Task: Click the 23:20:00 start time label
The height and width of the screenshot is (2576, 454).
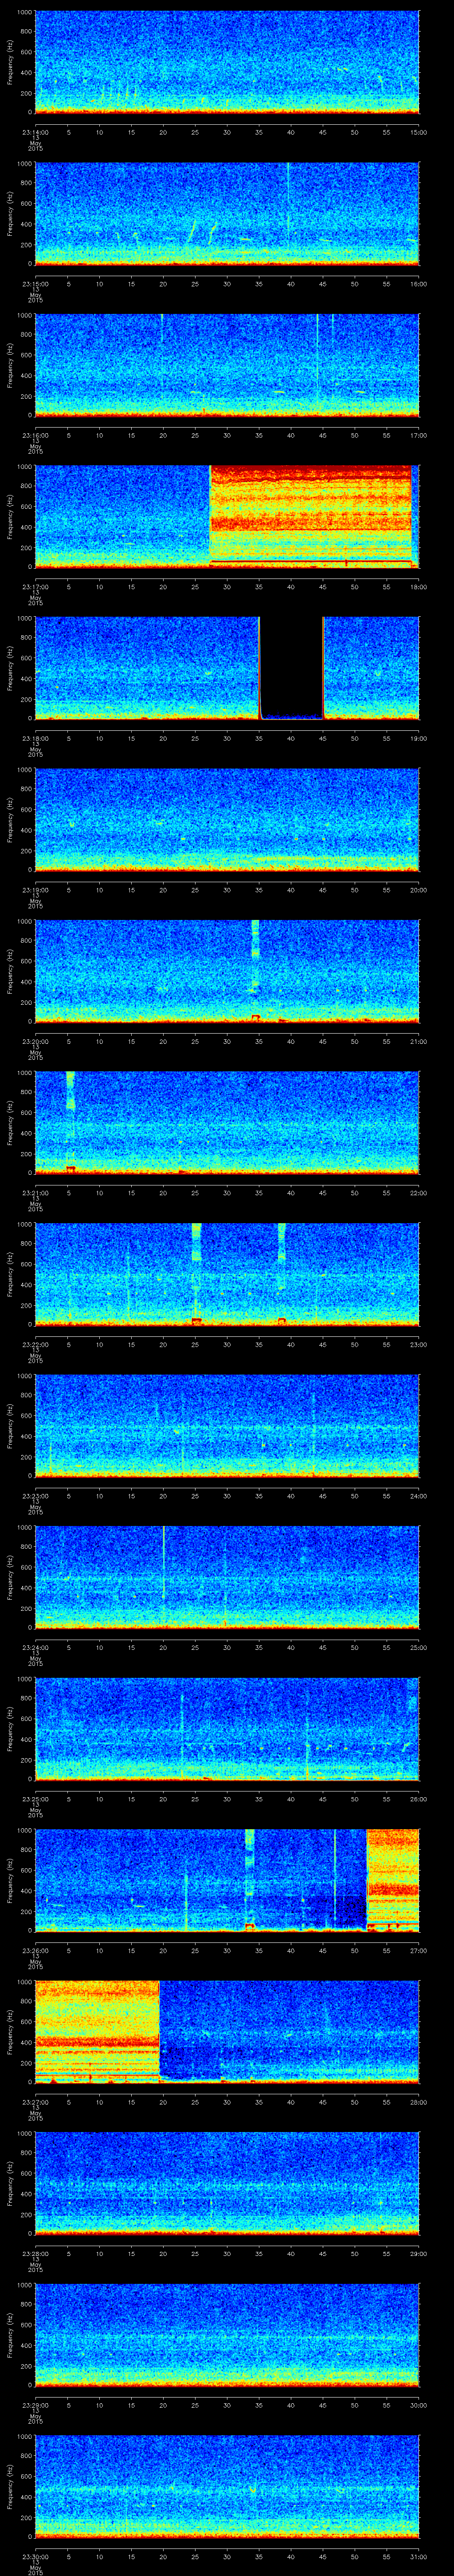Action: (35, 1041)
